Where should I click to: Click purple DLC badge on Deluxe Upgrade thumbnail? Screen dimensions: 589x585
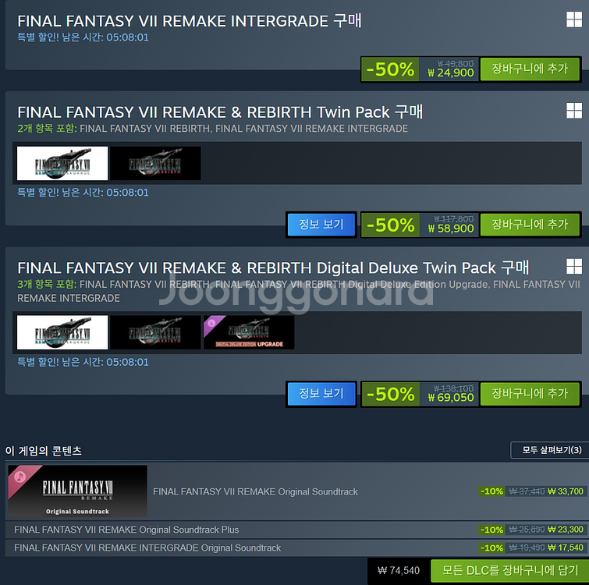coord(212,323)
